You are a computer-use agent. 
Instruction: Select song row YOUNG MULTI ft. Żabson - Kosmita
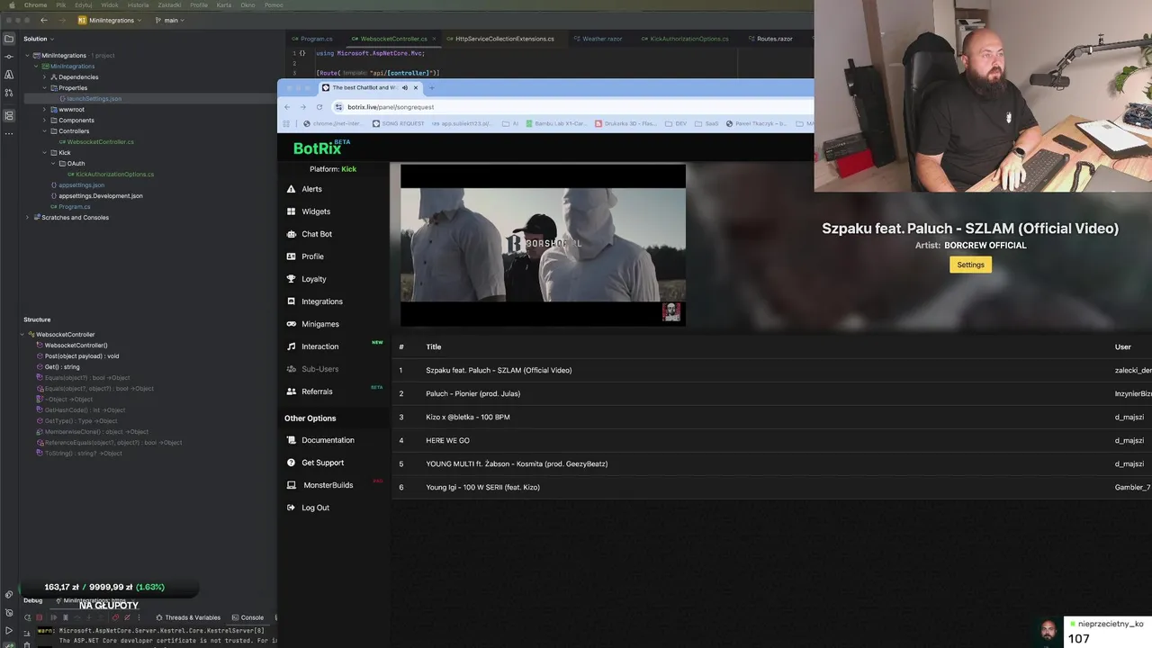pyautogui.click(x=771, y=463)
